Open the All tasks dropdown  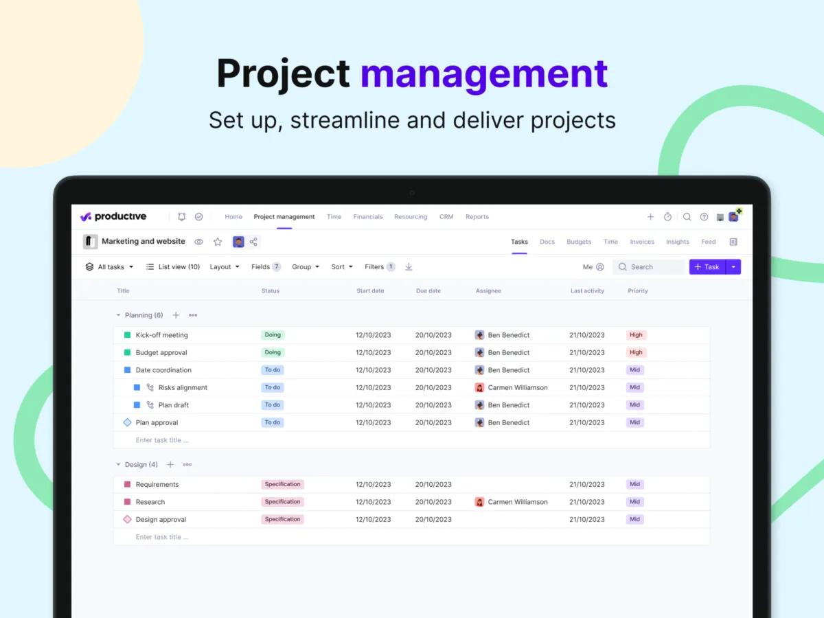click(x=109, y=267)
